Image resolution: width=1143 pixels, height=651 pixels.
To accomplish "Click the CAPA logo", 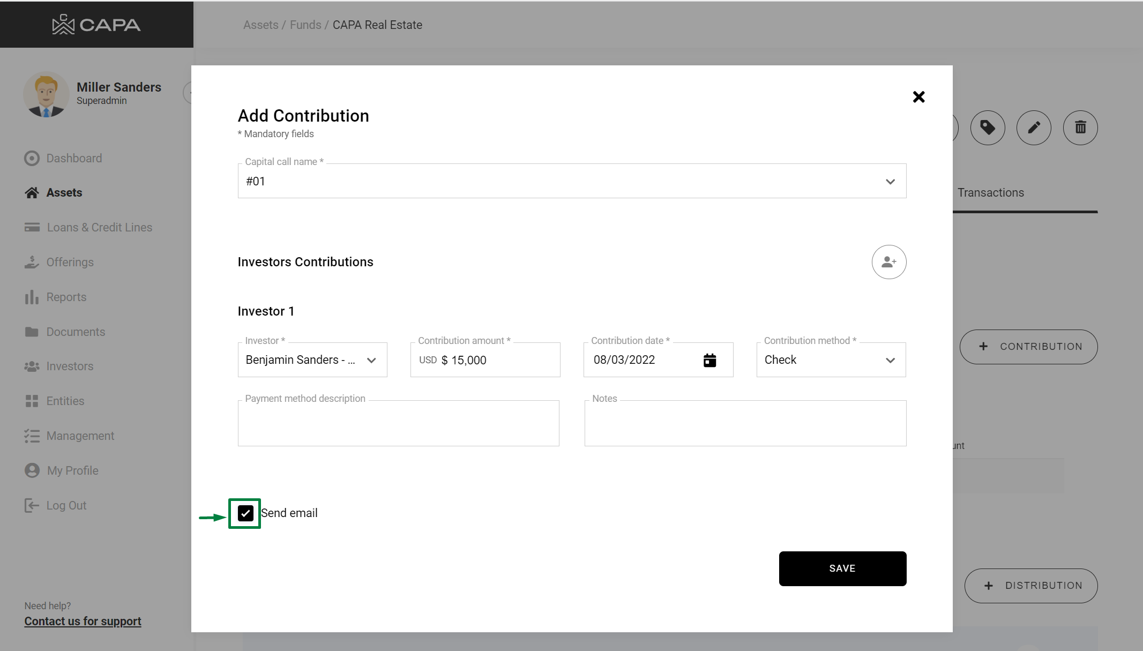I will click(x=96, y=25).
